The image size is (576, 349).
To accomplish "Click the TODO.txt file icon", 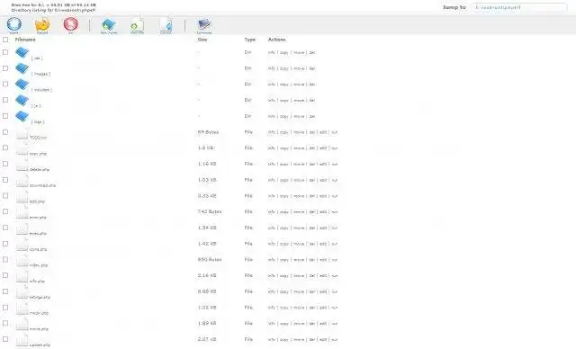I will point(22,134).
